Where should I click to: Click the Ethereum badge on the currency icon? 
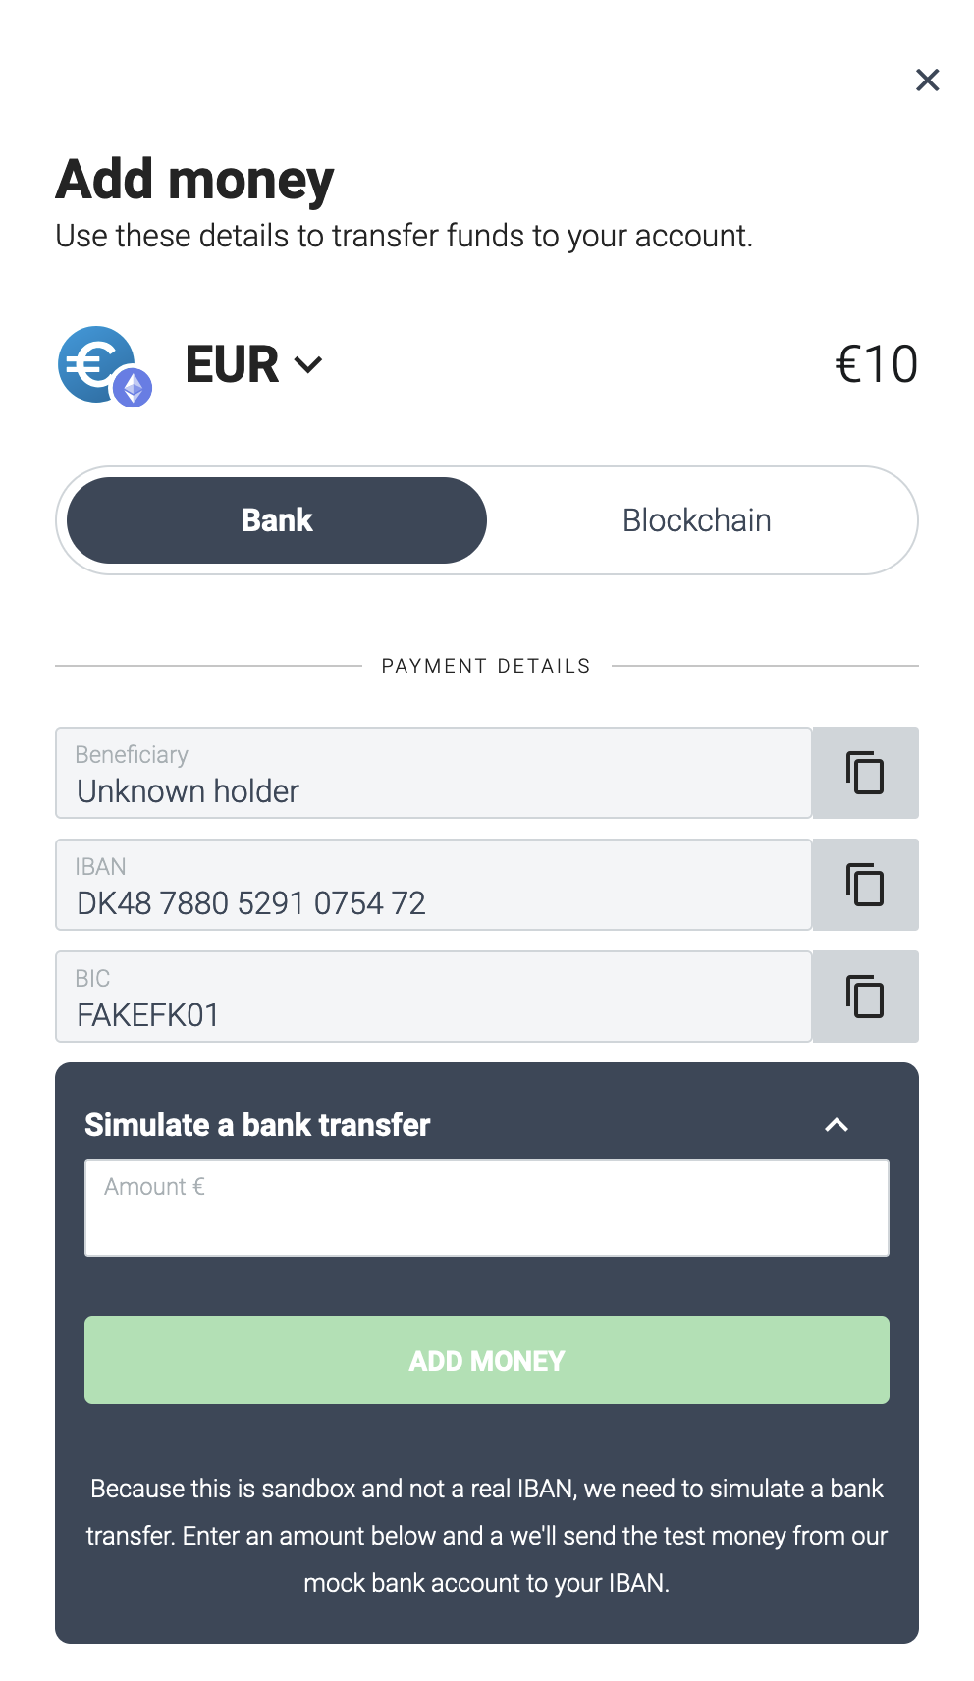pyautogui.click(x=133, y=388)
